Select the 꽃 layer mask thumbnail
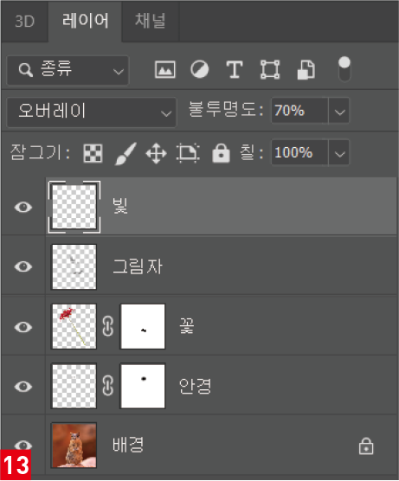The height and width of the screenshot is (481, 399). pyautogui.click(x=143, y=326)
